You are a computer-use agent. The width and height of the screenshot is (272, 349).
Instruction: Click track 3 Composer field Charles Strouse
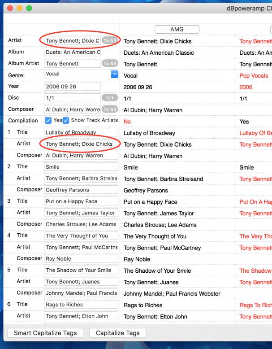(x=81, y=224)
